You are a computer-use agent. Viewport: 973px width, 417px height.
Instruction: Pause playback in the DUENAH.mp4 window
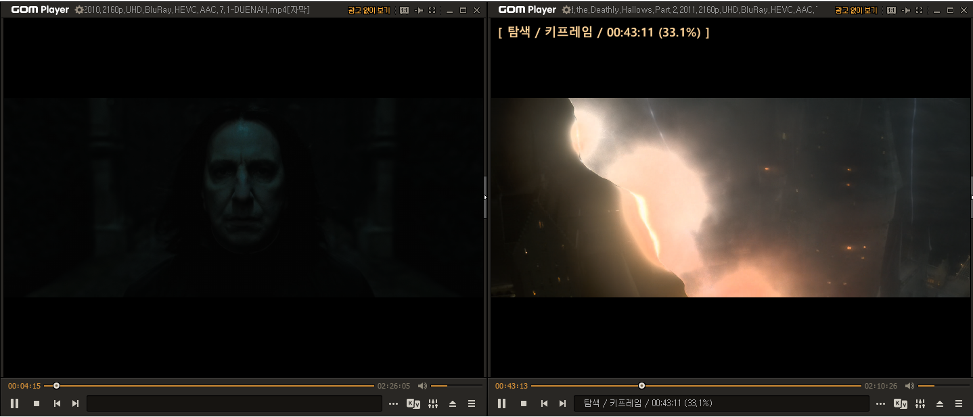(x=14, y=403)
